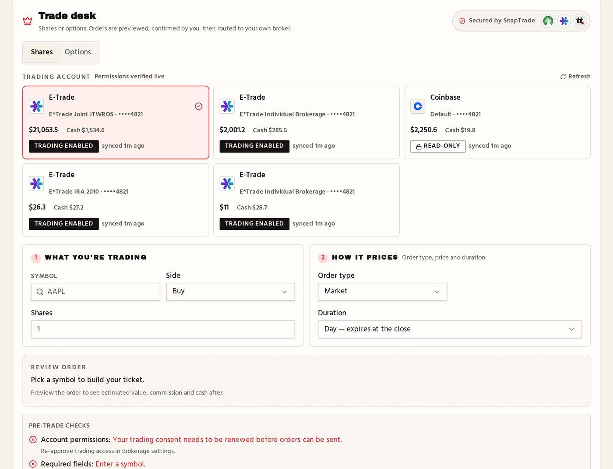Click 'Permissions verified live' text
Screen dimensions: 613x469
130,76
